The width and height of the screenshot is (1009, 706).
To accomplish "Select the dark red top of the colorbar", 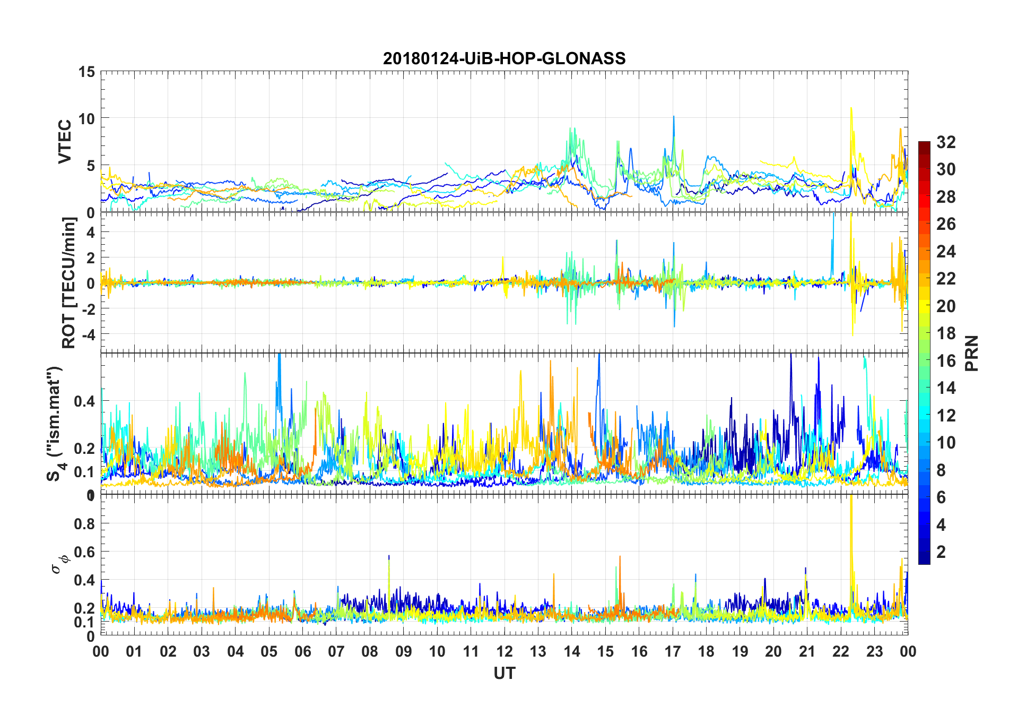I will 924,145.
